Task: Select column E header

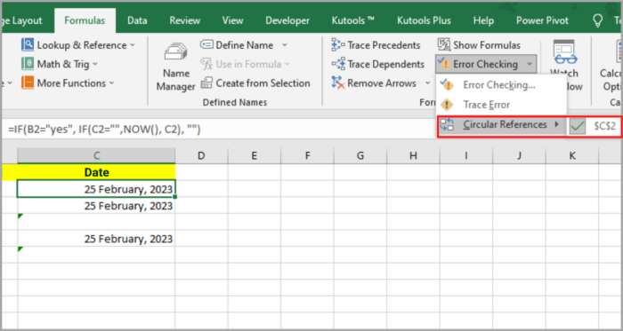Action: point(255,155)
